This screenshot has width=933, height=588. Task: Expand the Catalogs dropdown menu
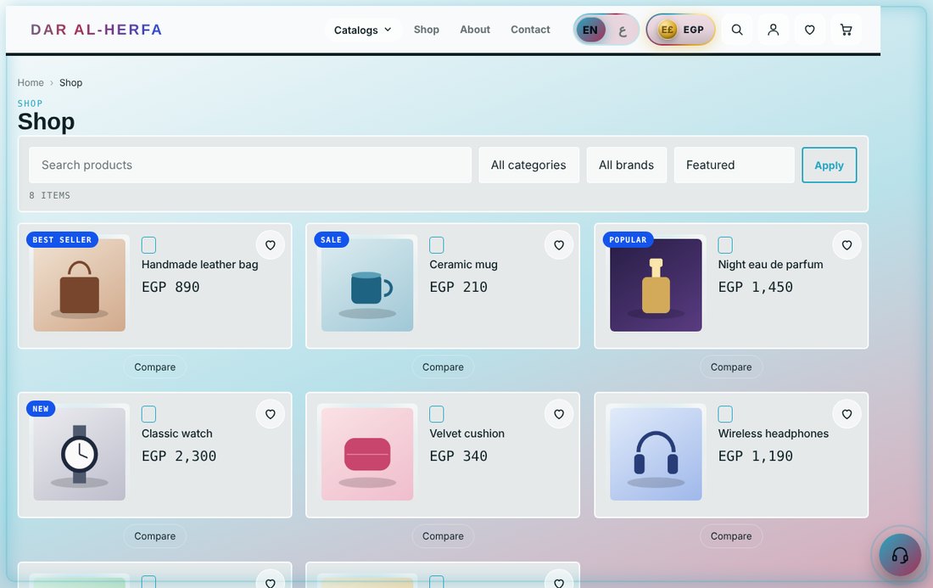pos(362,30)
